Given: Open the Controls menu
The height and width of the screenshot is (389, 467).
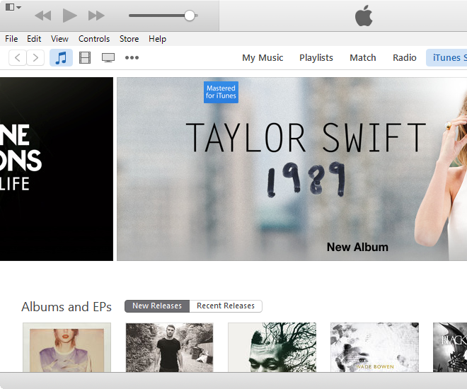Looking at the screenshot, I should click(94, 39).
